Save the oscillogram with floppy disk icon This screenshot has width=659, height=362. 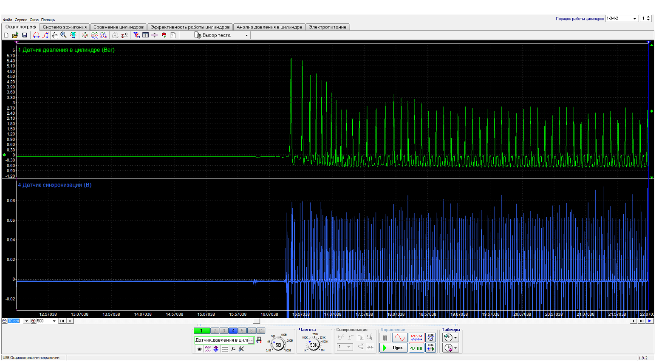point(24,35)
